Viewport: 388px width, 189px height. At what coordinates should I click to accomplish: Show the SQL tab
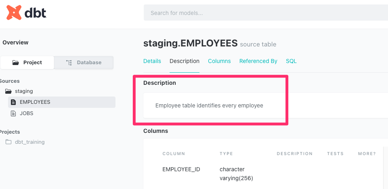[x=291, y=61]
